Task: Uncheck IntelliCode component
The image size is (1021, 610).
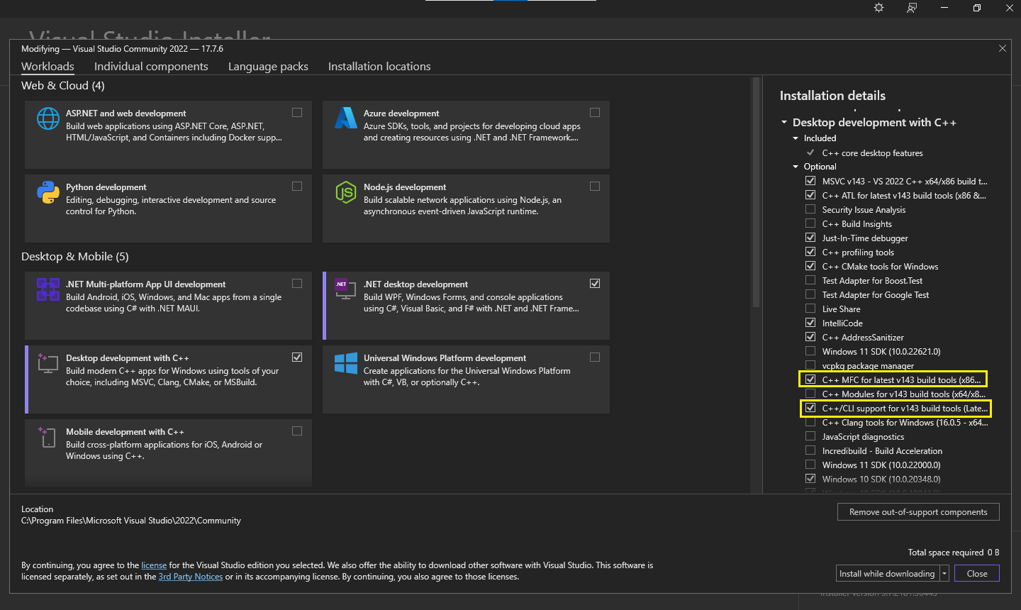Action: tap(810, 323)
